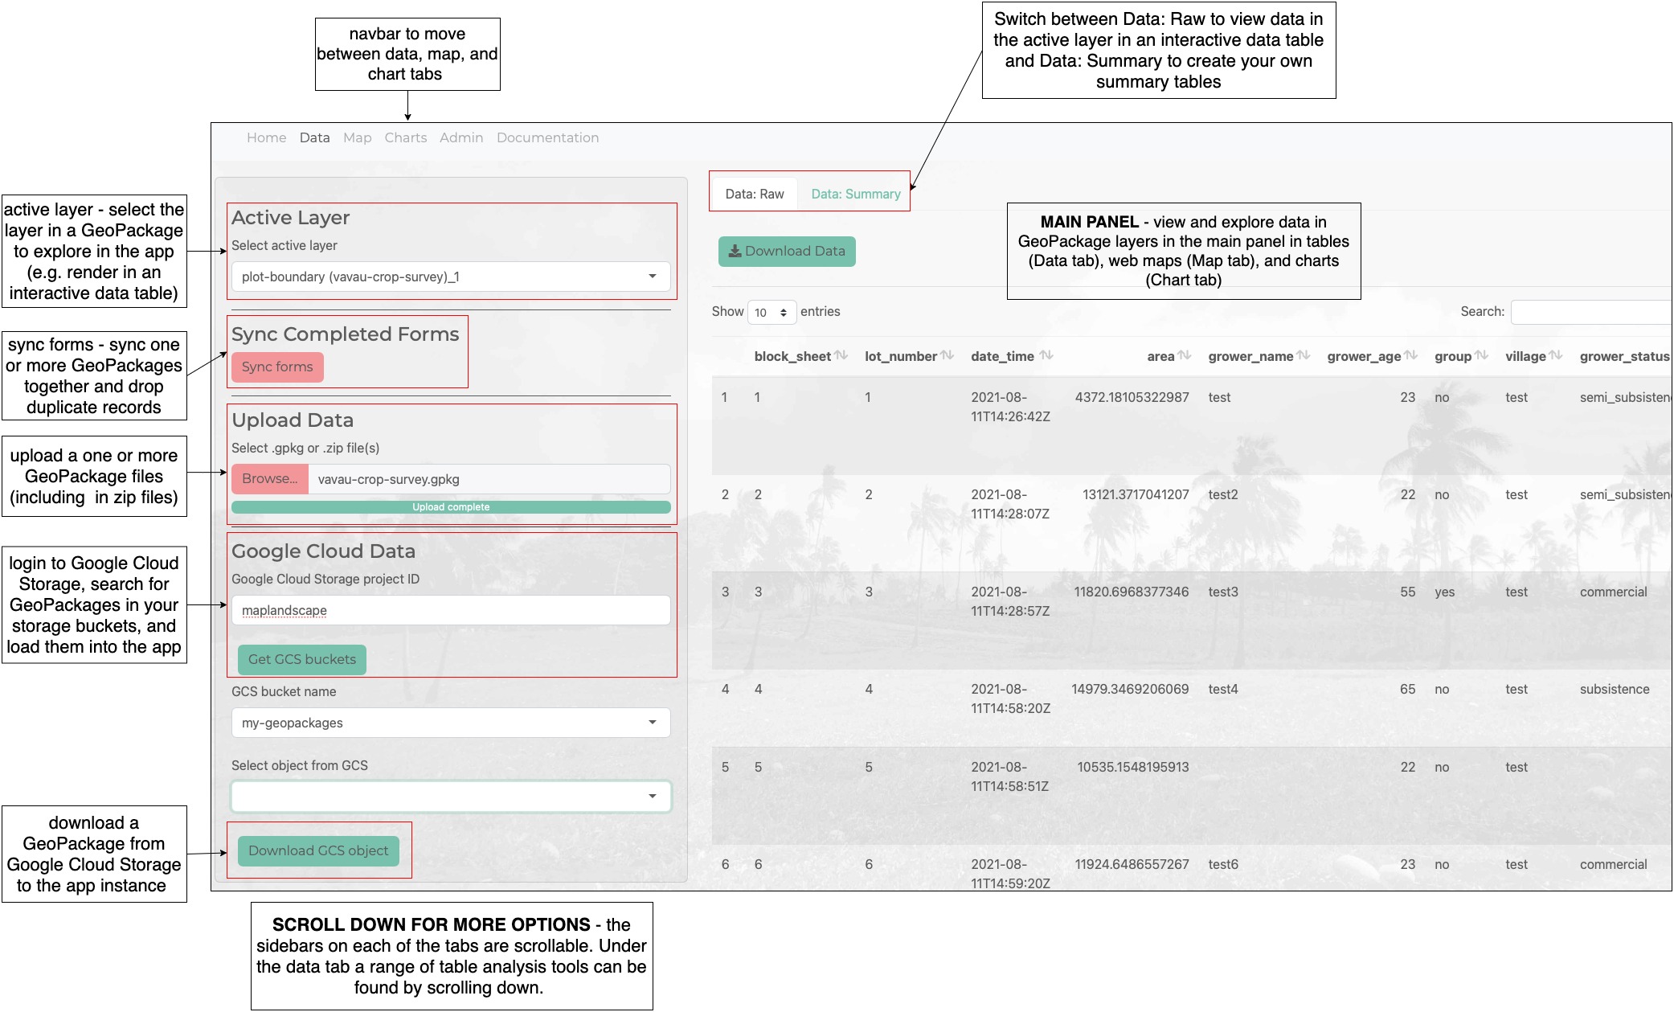This screenshot has height=1012, width=1674.
Task: Click grower name cell 'test3'
Action: [1222, 592]
